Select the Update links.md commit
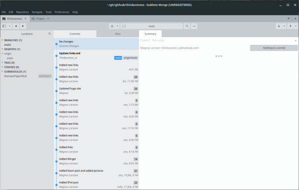The width and height of the screenshot is (299, 190). [96, 56]
